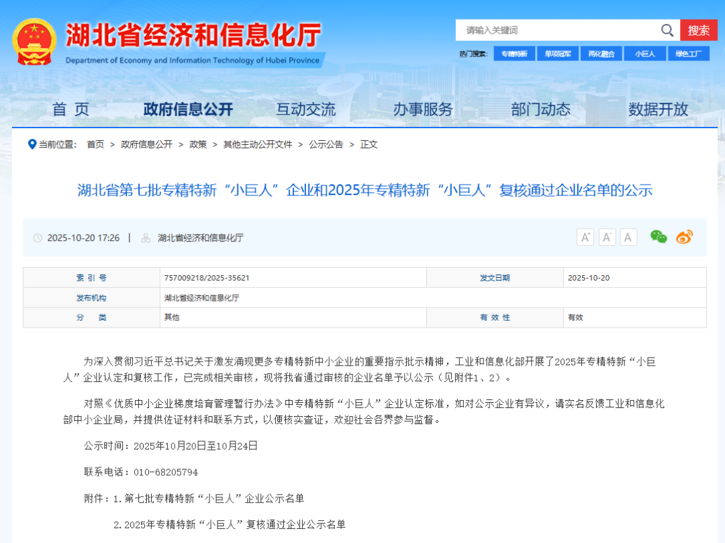This screenshot has height=543, width=725.
Task: Click the 专精特新 hot search tag
Action: [514, 54]
